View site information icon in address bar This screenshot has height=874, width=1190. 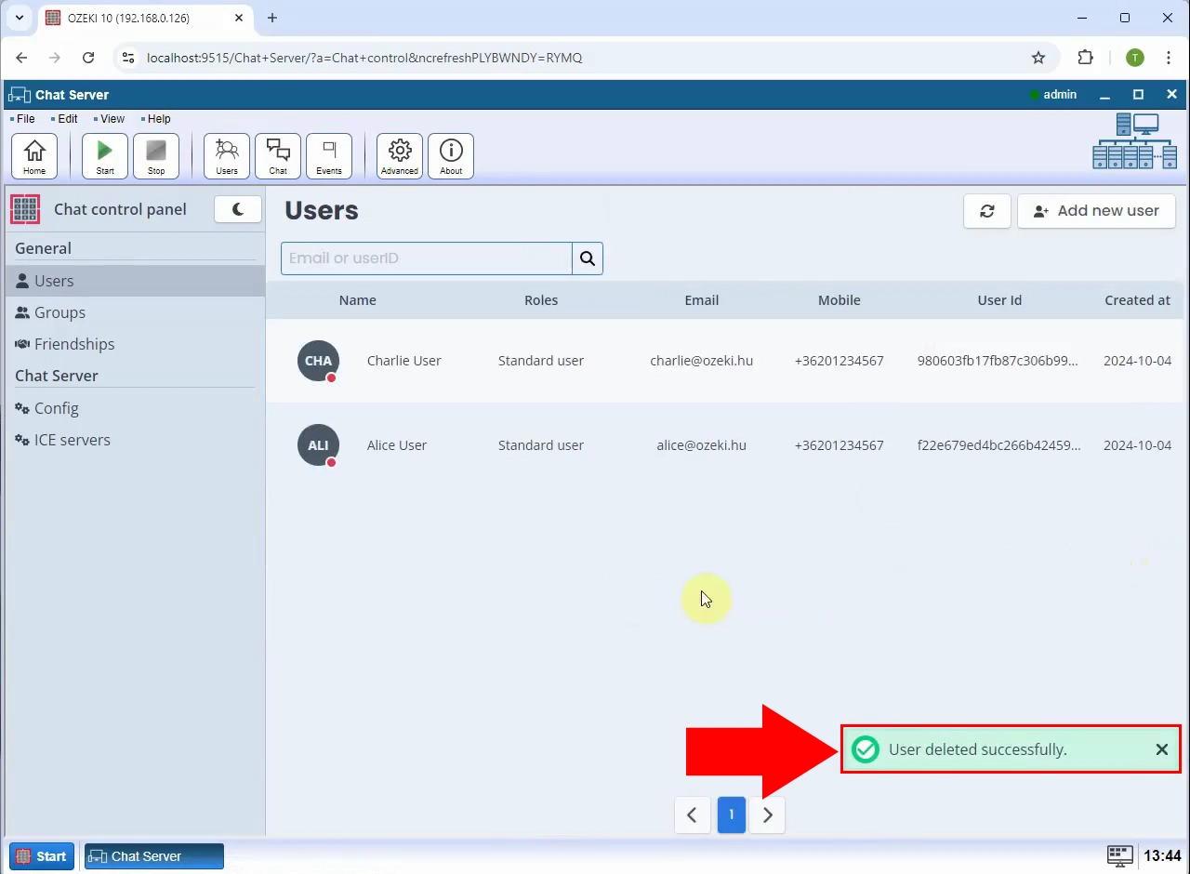[x=128, y=58]
